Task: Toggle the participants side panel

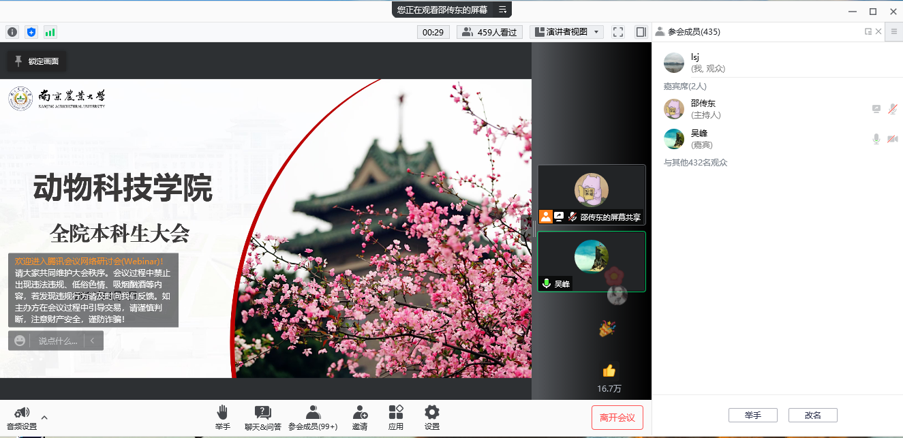Action: pyautogui.click(x=641, y=32)
